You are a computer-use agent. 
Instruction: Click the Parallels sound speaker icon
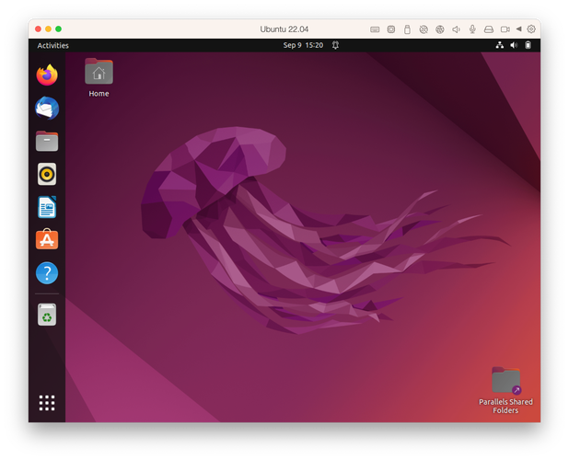pyautogui.click(x=456, y=29)
